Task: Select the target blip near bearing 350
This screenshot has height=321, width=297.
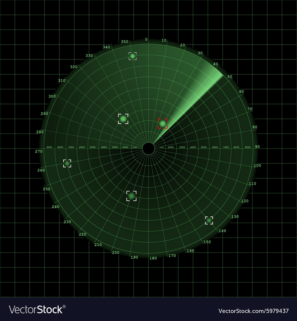Action: [x=132, y=56]
